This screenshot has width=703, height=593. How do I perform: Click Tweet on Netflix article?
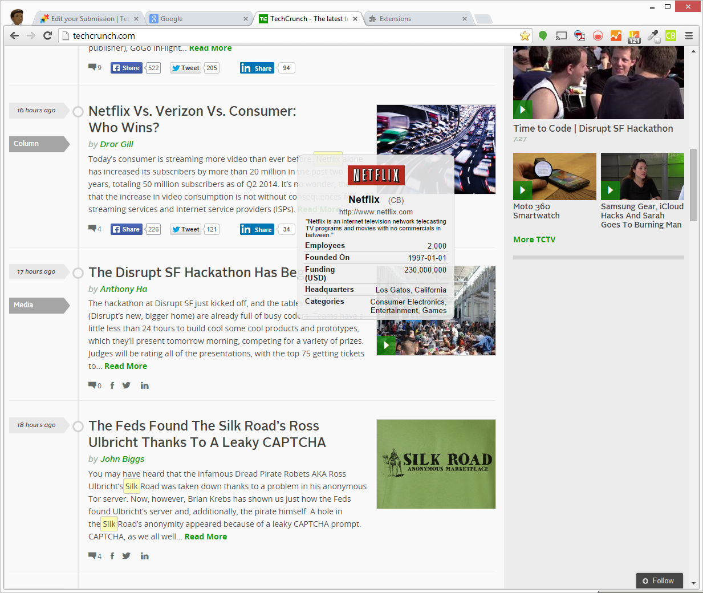click(186, 229)
